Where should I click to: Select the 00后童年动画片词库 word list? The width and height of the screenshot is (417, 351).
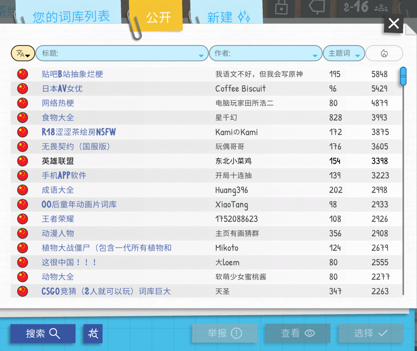coord(207,204)
